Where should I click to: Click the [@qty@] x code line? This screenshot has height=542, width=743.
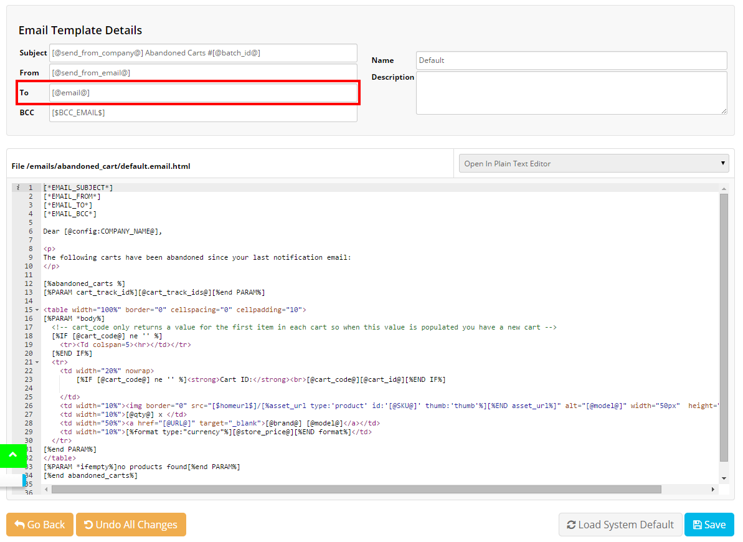click(x=123, y=414)
